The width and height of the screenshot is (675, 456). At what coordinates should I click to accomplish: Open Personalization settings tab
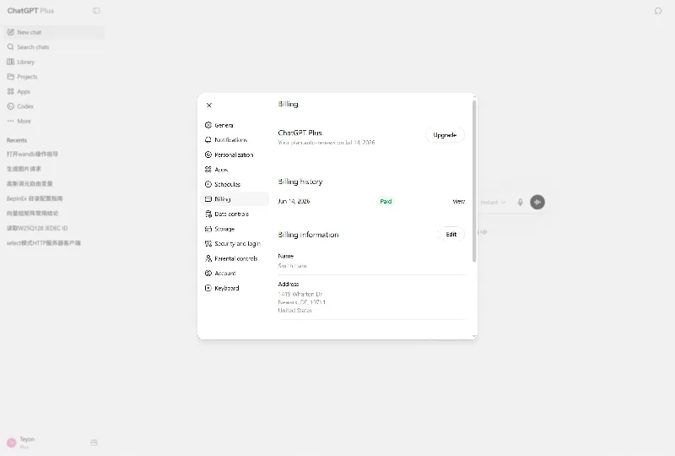tap(235, 155)
